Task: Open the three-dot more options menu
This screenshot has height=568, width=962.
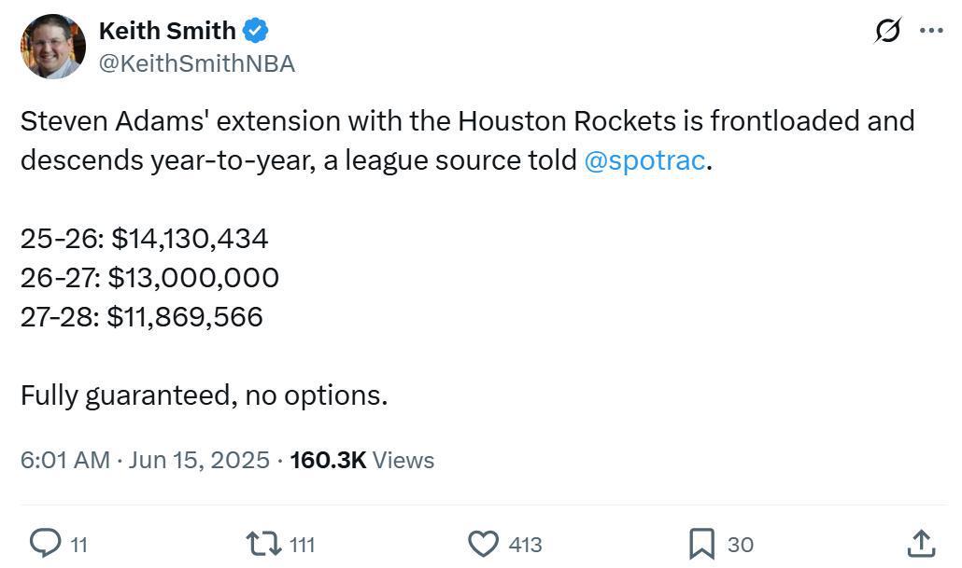Action: [931, 31]
